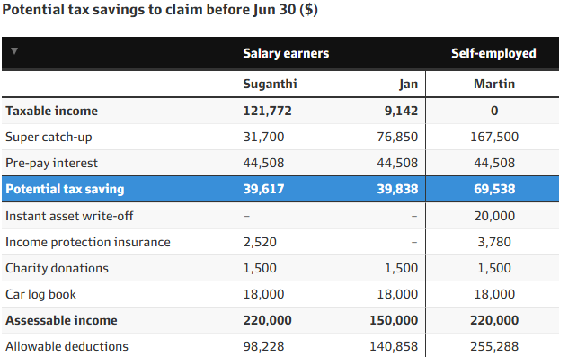Click the sort triangle icon in header
Screen dimensions: 577x357
point(14,50)
